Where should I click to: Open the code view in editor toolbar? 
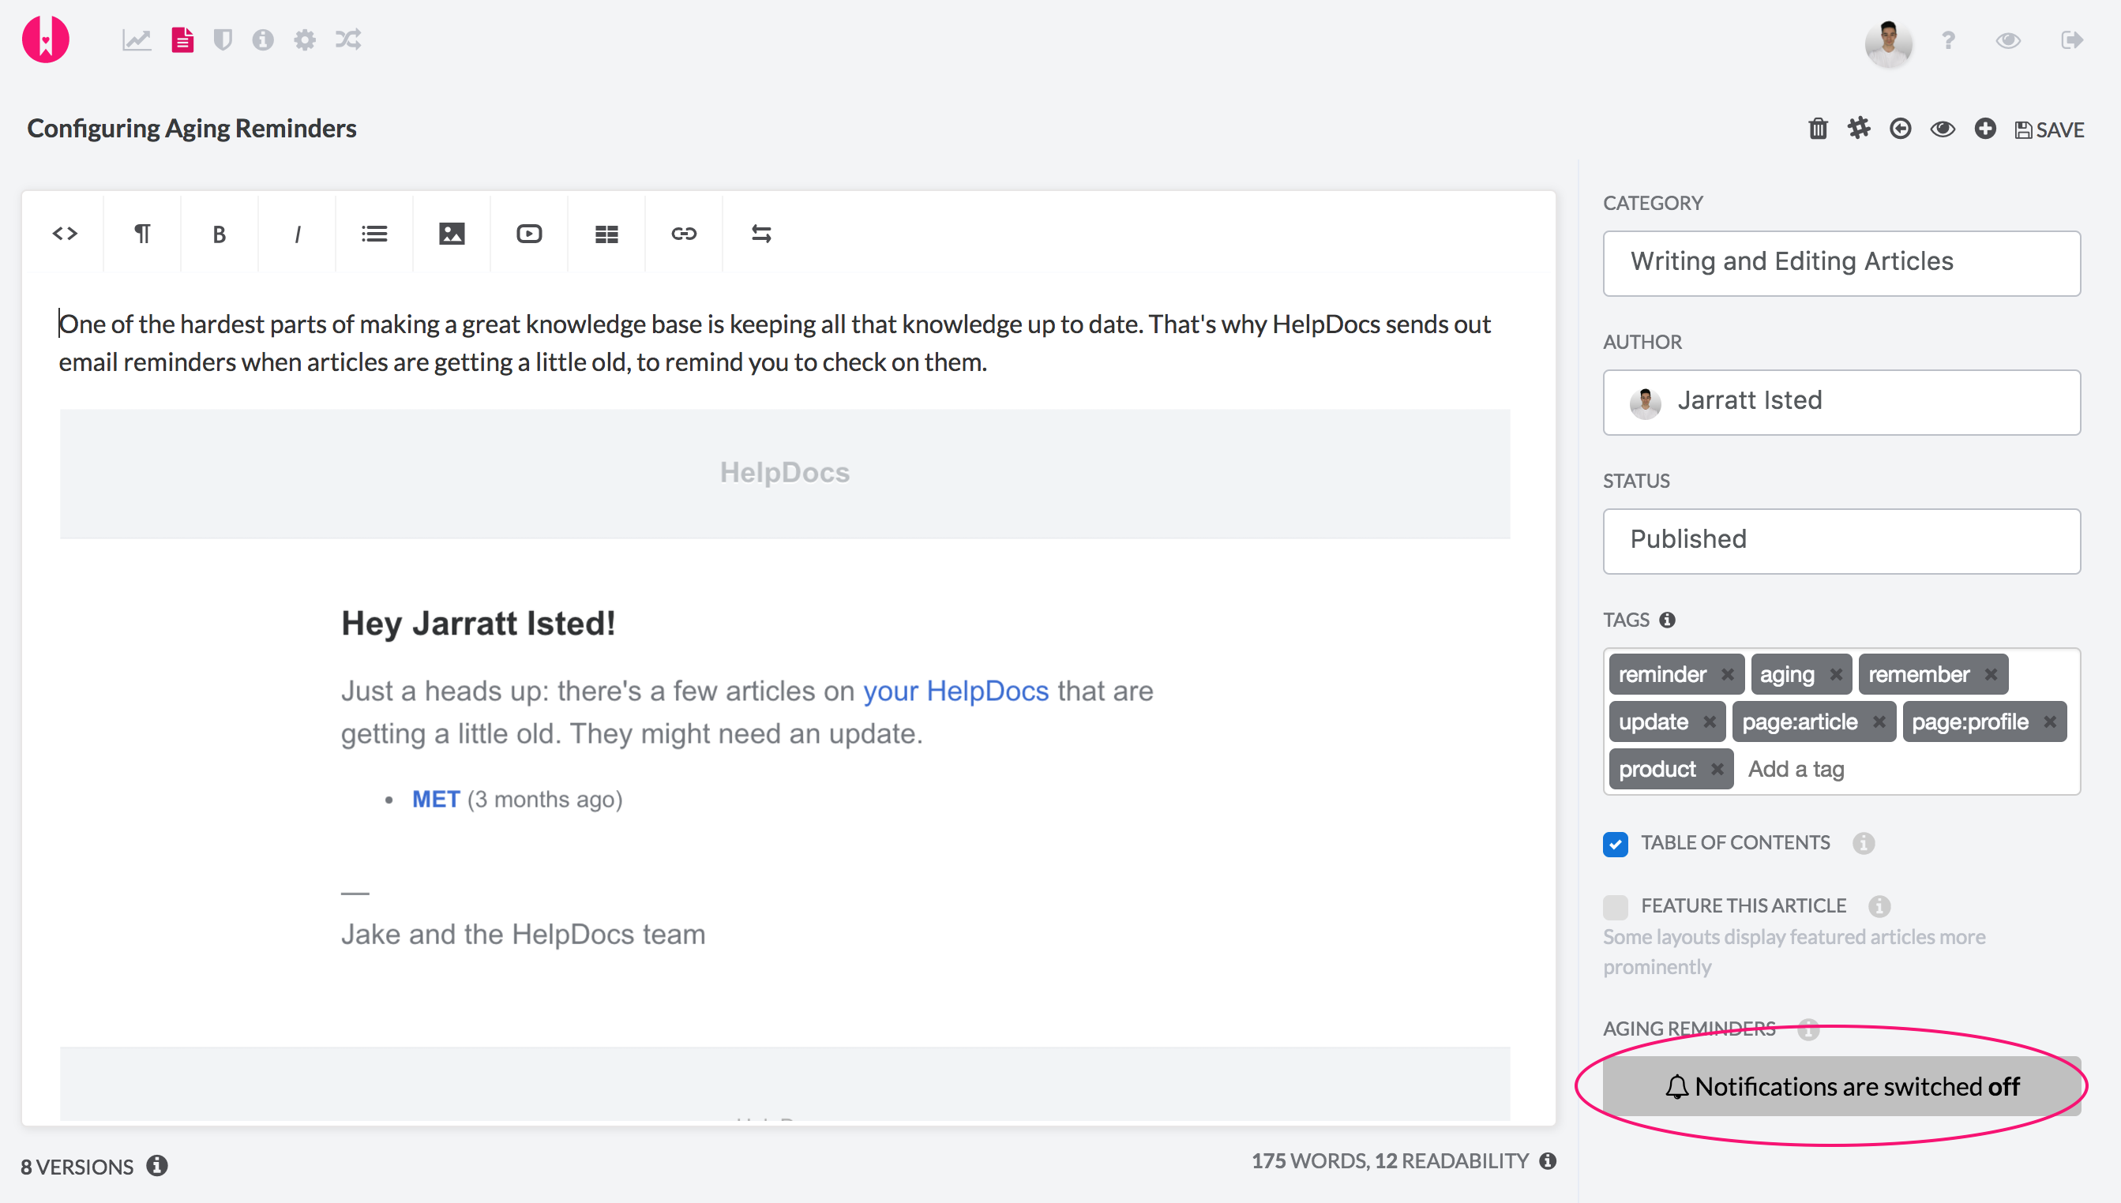coord(65,234)
